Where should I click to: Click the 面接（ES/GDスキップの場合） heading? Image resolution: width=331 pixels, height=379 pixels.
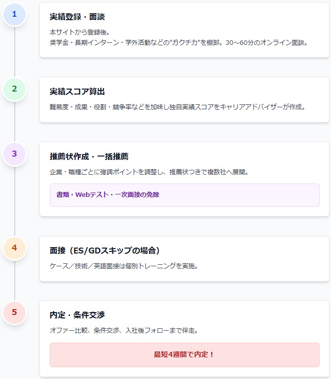click(x=104, y=251)
